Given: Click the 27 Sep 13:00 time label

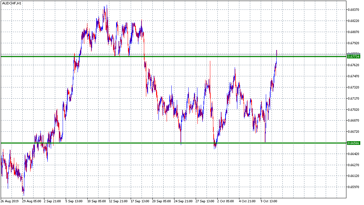Looking at the screenshot, I should [205, 201].
